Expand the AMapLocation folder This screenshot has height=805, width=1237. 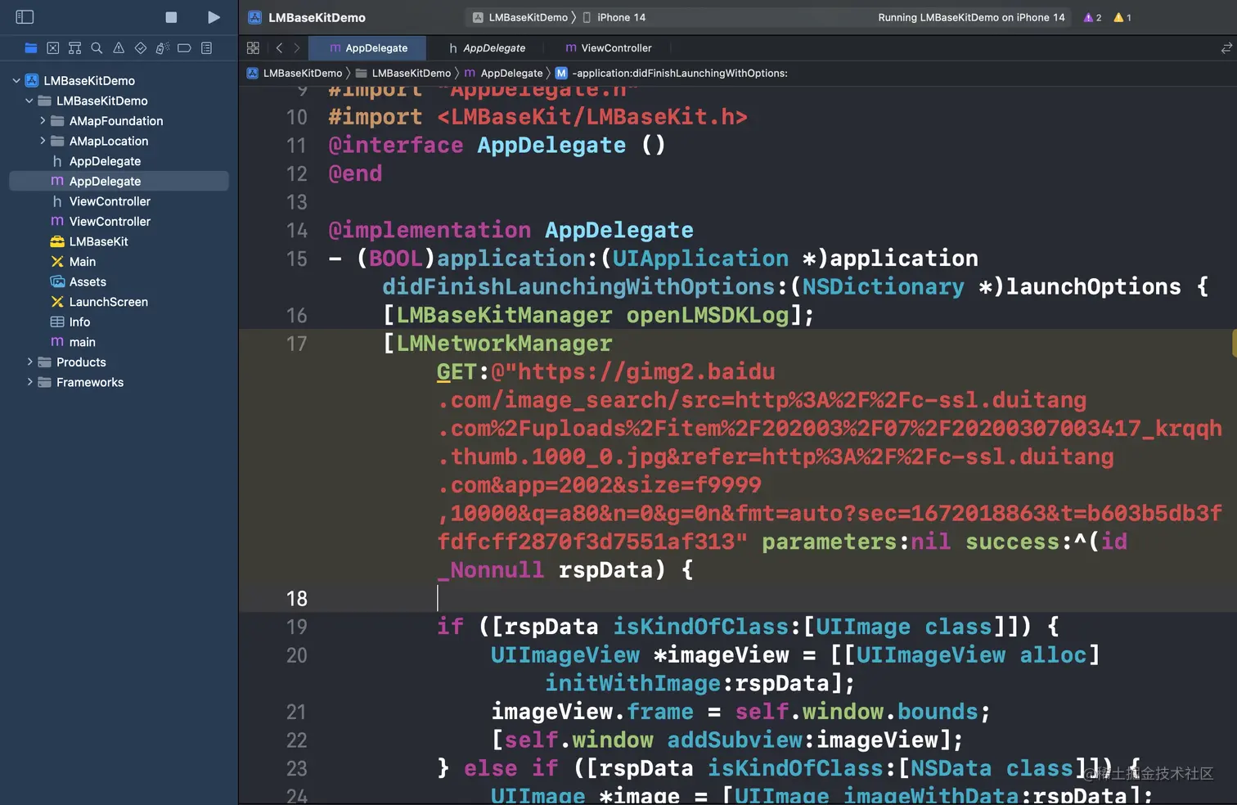[43, 141]
